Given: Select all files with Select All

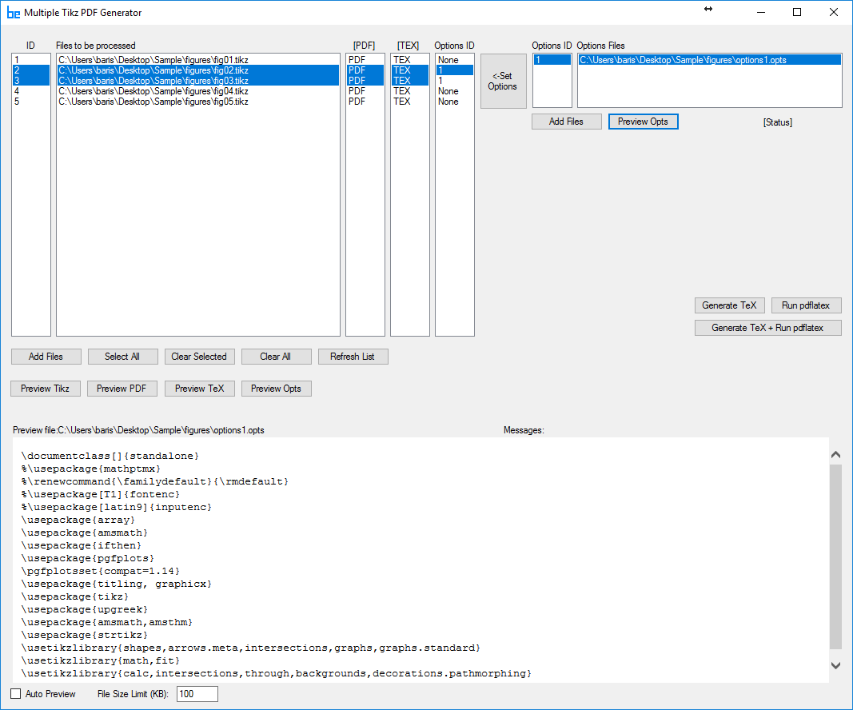Looking at the screenshot, I should pos(122,357).
